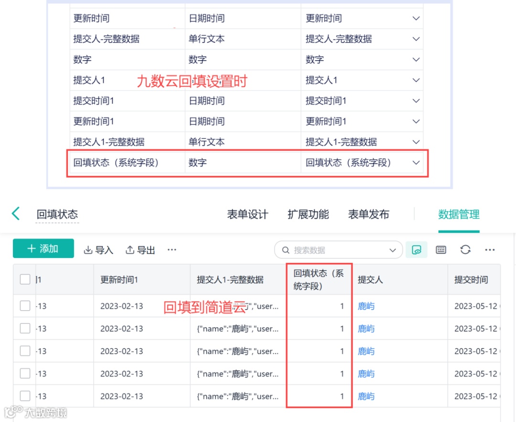The width and height of the screenshot is (516, 422).
Task: Open the 扩展功能 tab
Action: (308, 214)
